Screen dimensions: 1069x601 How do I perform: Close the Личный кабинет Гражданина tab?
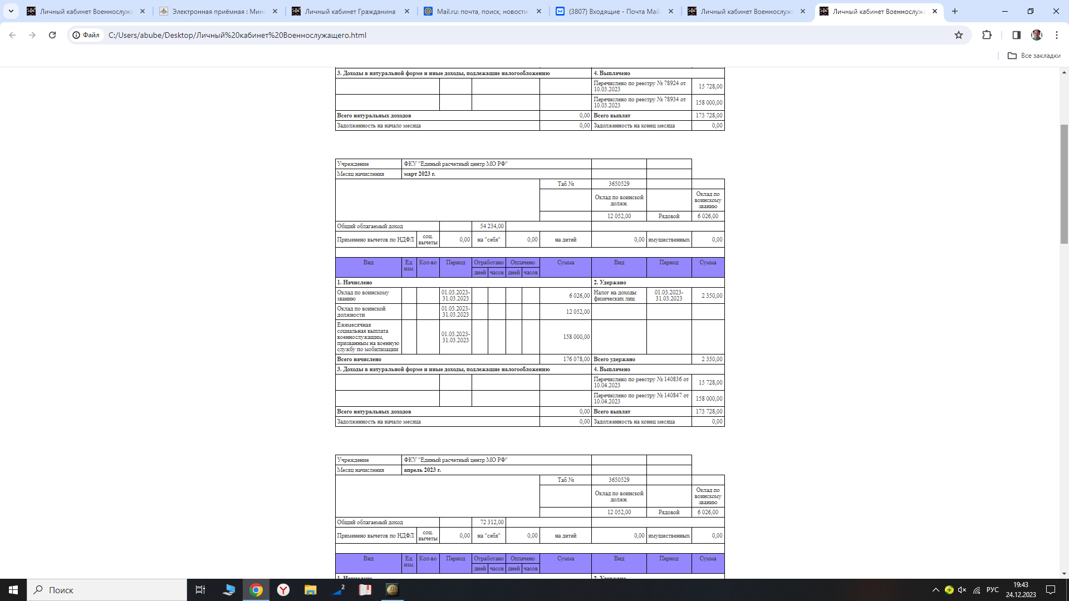[x=407, y=11]
